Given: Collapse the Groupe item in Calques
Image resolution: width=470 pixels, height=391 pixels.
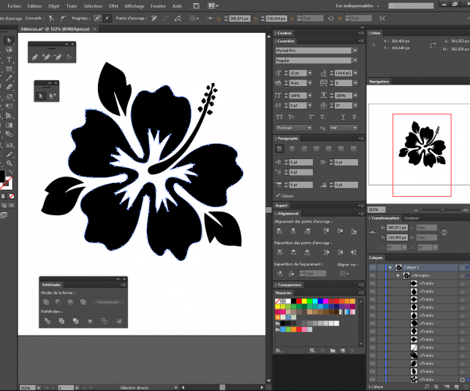Looking at the screenshot, I should pyautogui.click(x=398, y=275).
